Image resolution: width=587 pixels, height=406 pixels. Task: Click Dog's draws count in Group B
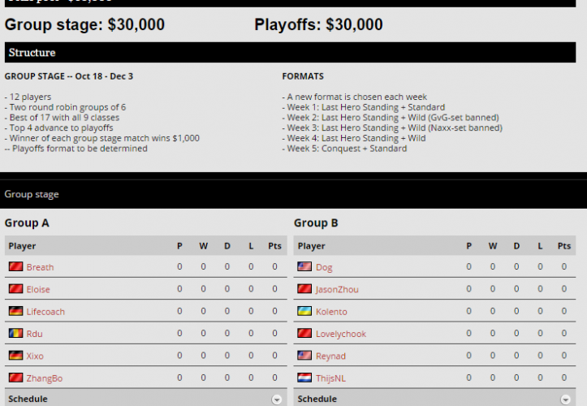[x=516, y=267]
